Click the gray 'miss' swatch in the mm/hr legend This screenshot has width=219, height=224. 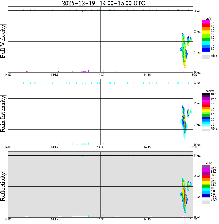tap(206, 130)
